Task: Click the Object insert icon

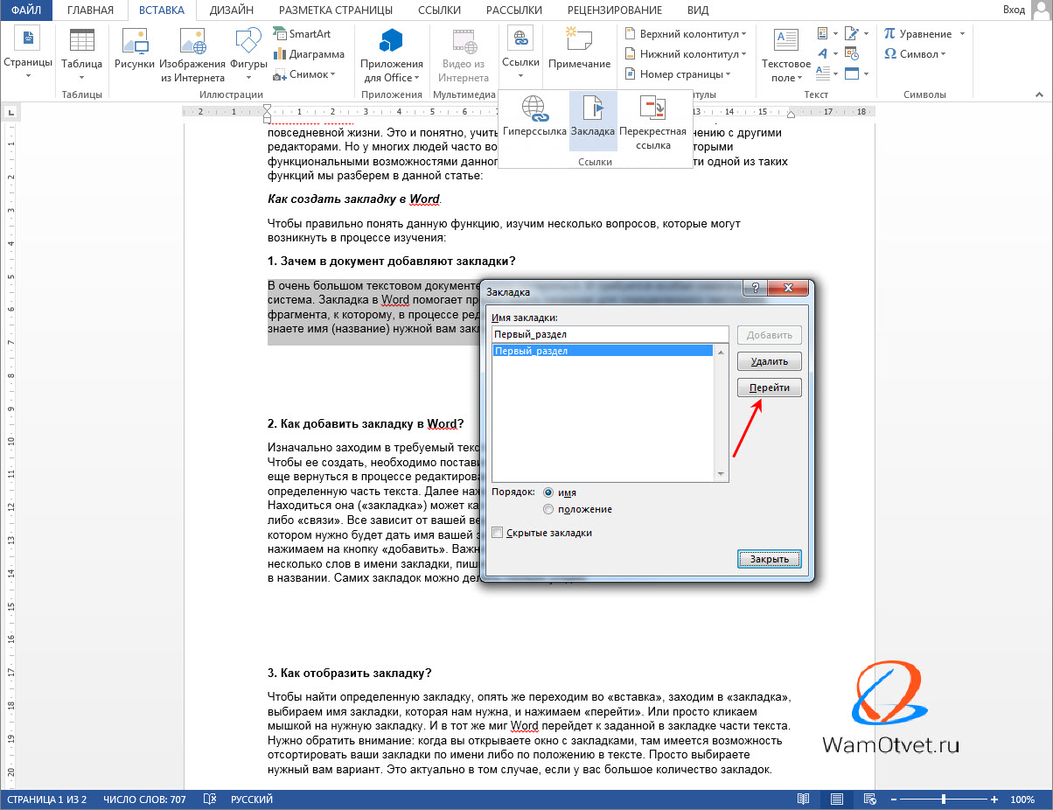Action: (x=851, y=74)
